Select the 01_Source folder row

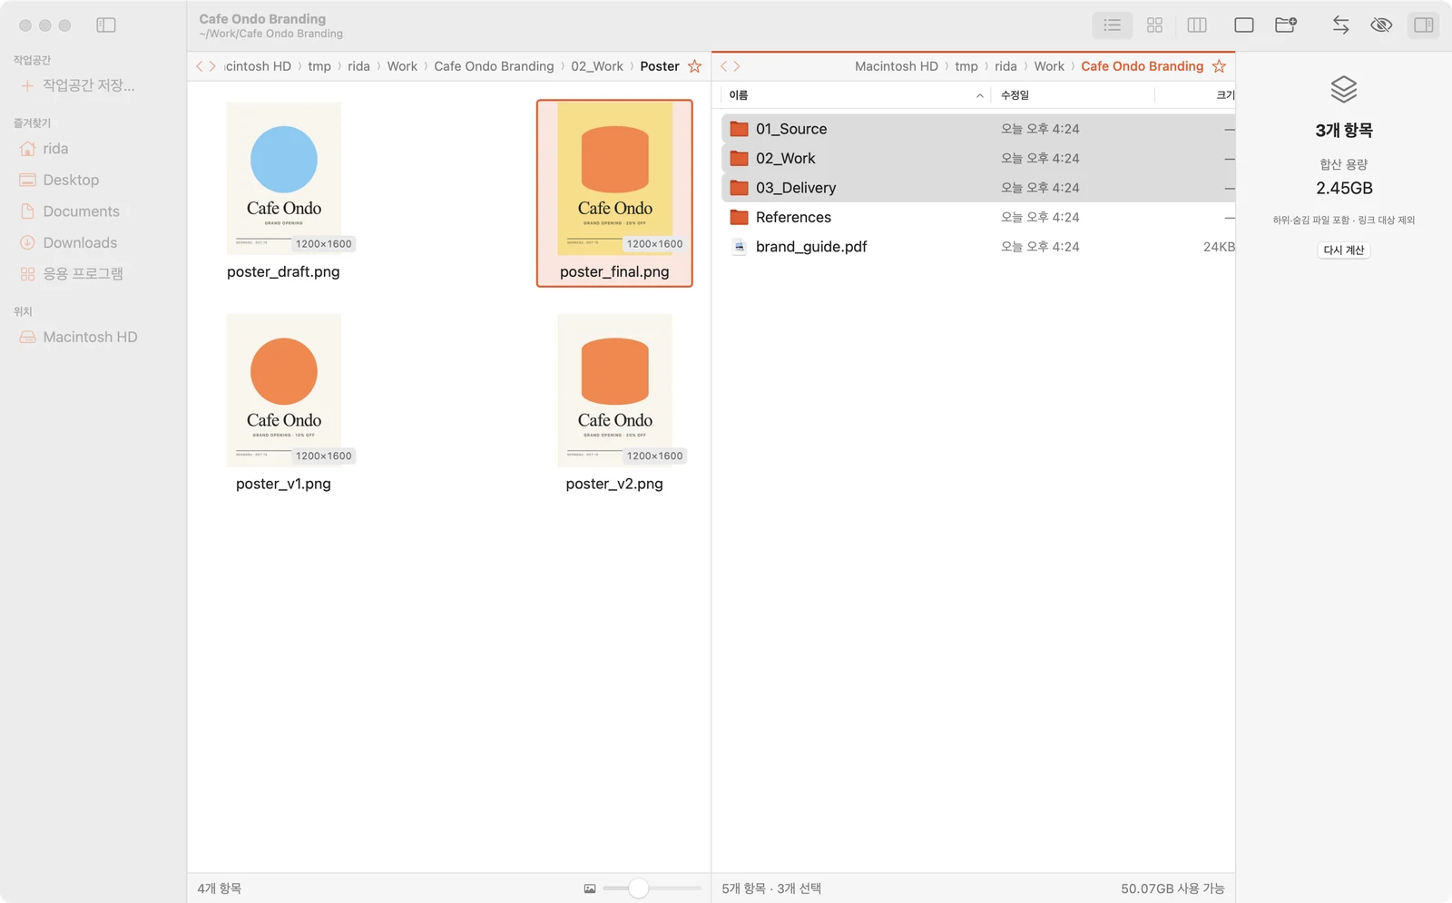pyautogui.click(x=978, y=129)
